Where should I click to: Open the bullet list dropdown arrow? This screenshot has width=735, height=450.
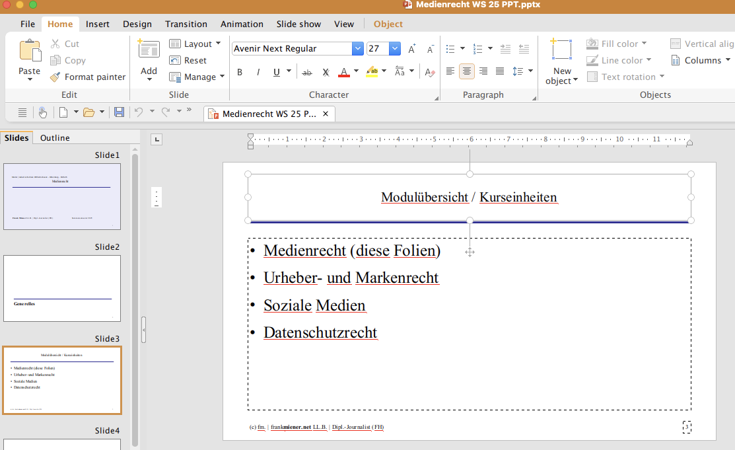pyautogui.click(x=462, y=48)
